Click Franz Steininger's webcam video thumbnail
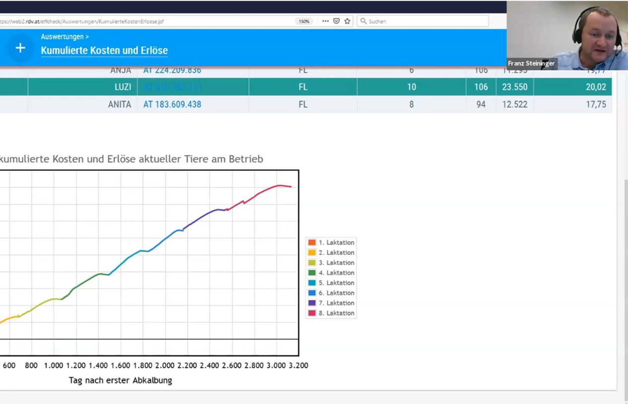628x404 pixels. 567,35
